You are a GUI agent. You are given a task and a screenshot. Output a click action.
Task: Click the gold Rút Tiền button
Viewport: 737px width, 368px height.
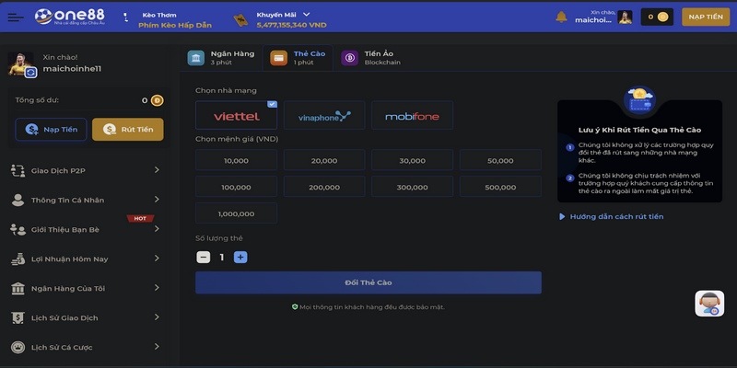click(128, 130)
